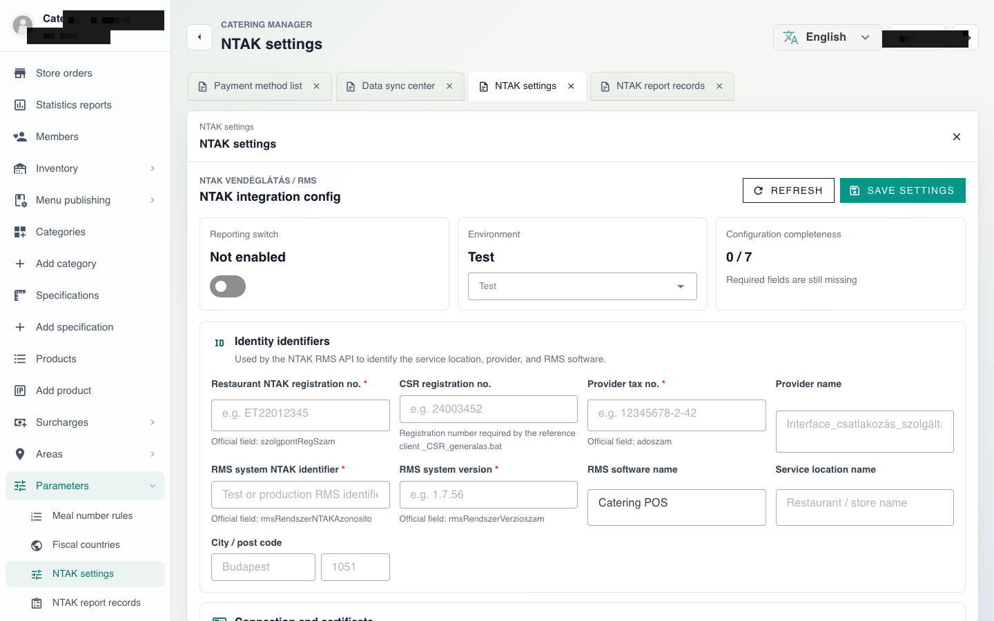Expand the Inventory submenu
Screen dimensions: 994x621
tap(153, 168)
